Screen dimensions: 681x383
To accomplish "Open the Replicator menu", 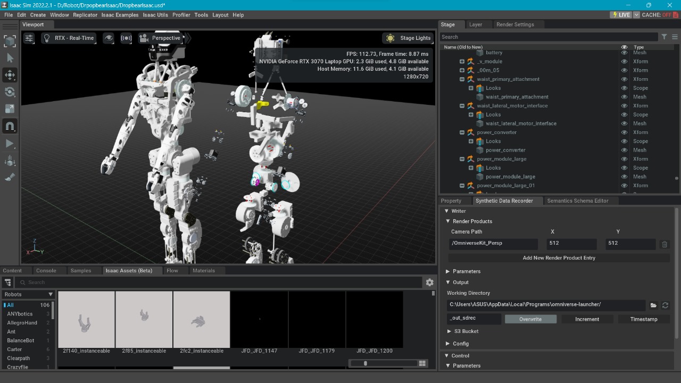I will coord(85,15).
